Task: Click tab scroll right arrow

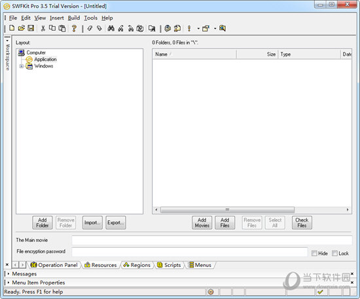Action: point(22,265)
